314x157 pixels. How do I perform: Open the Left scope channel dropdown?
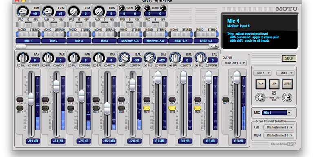coord(279,127)
